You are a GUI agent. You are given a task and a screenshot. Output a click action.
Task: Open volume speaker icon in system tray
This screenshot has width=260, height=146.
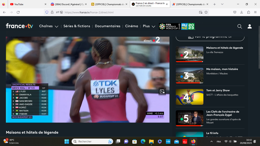click(x=230, y=141)
